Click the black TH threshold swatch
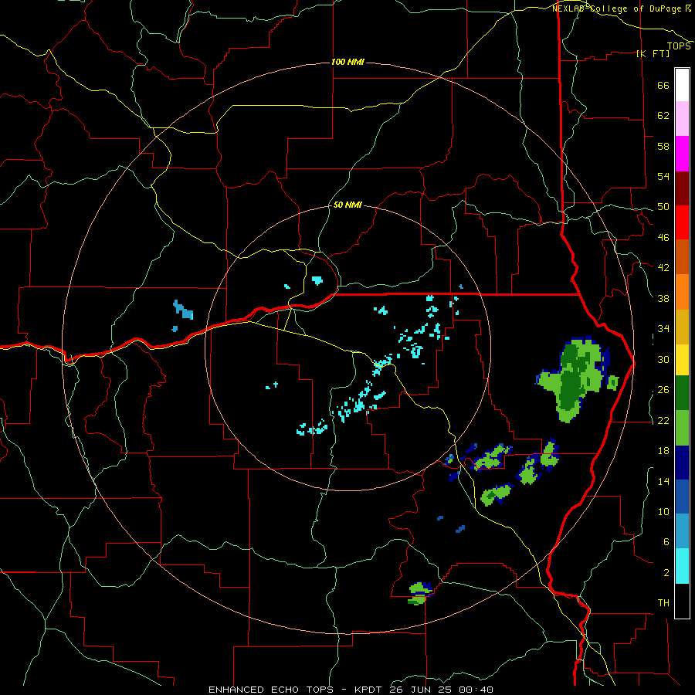 pyautogui.click(x=682, y=601)
